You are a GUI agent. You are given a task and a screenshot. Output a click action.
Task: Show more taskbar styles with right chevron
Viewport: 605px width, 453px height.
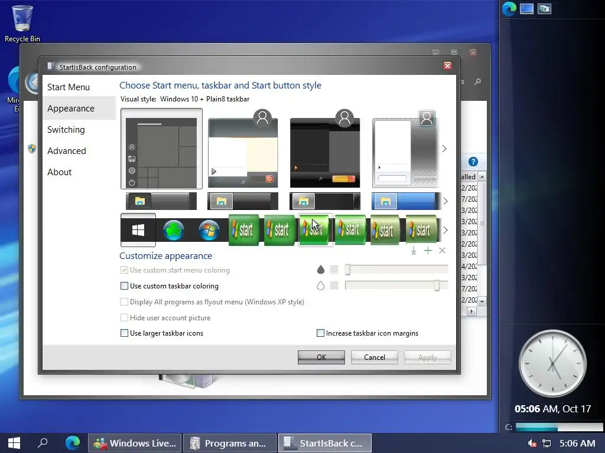(x=445, y=201)
